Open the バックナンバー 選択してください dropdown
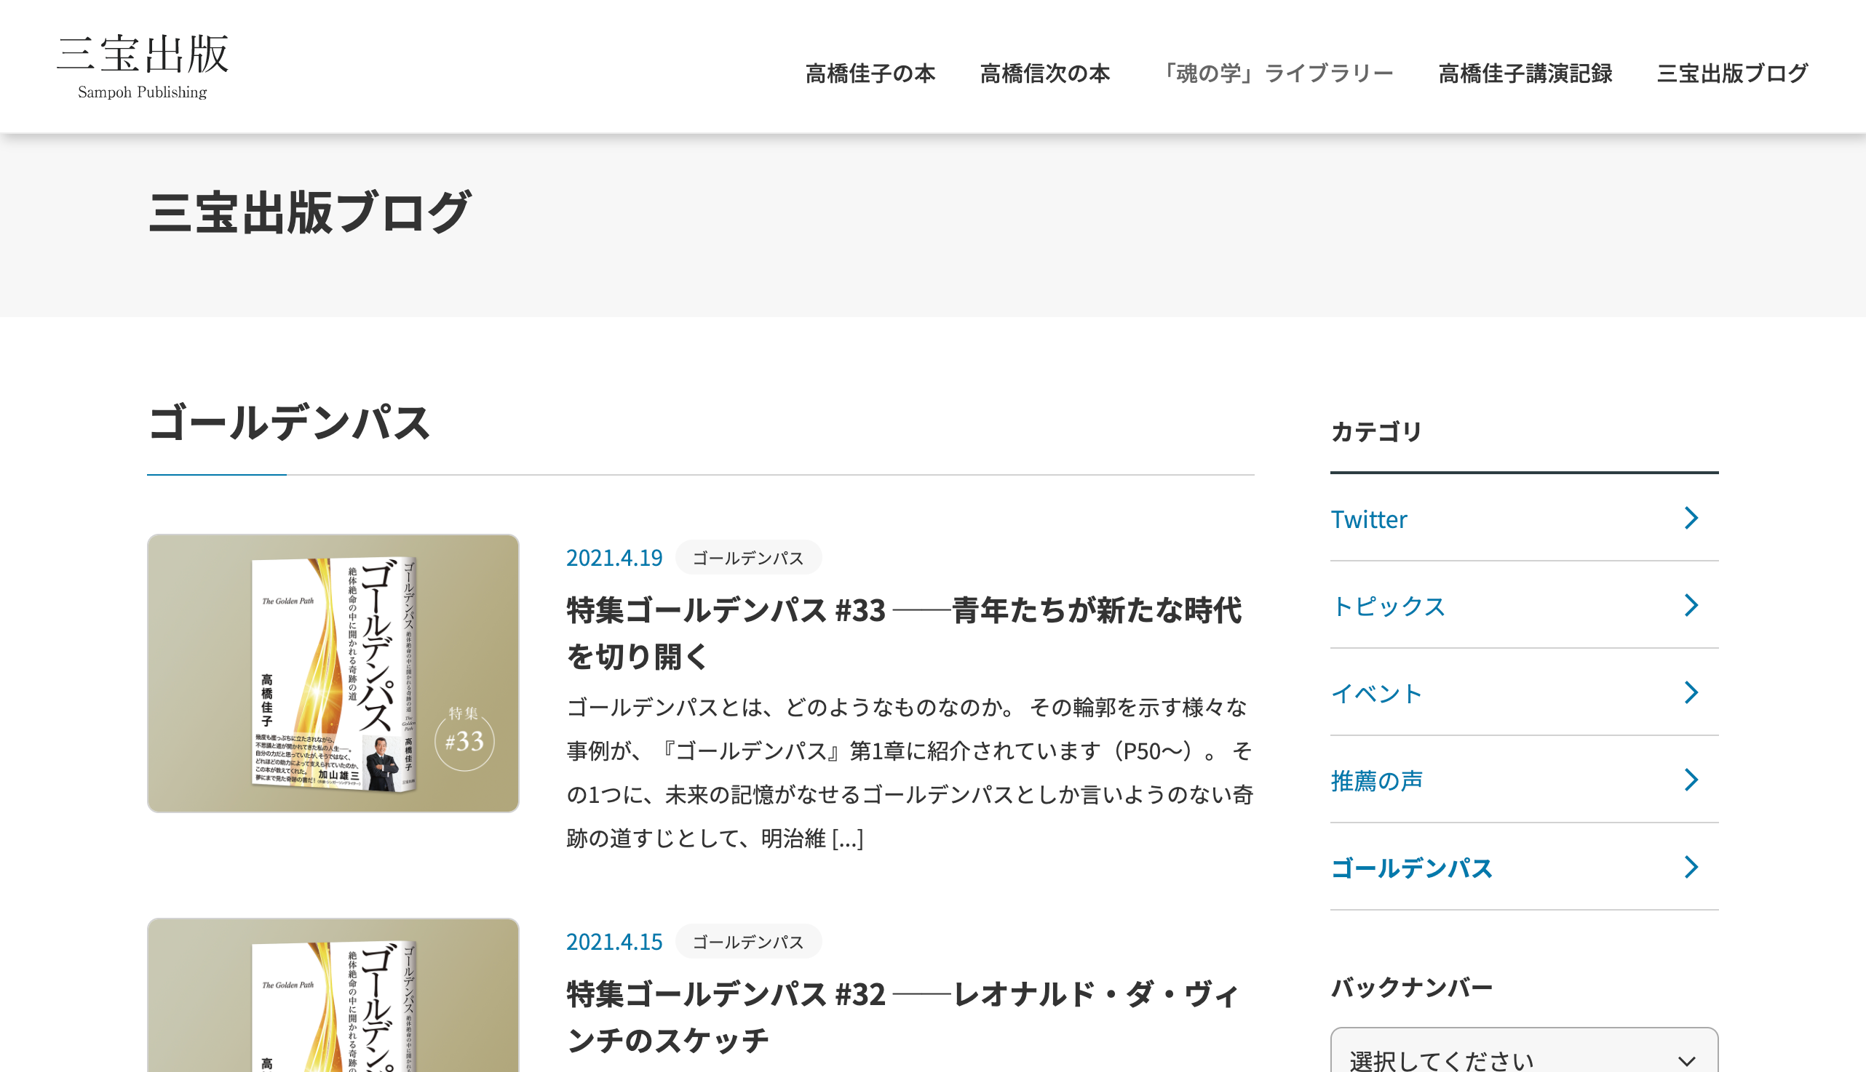Screen dimensions: 1866x1072 (1524, 1051)
